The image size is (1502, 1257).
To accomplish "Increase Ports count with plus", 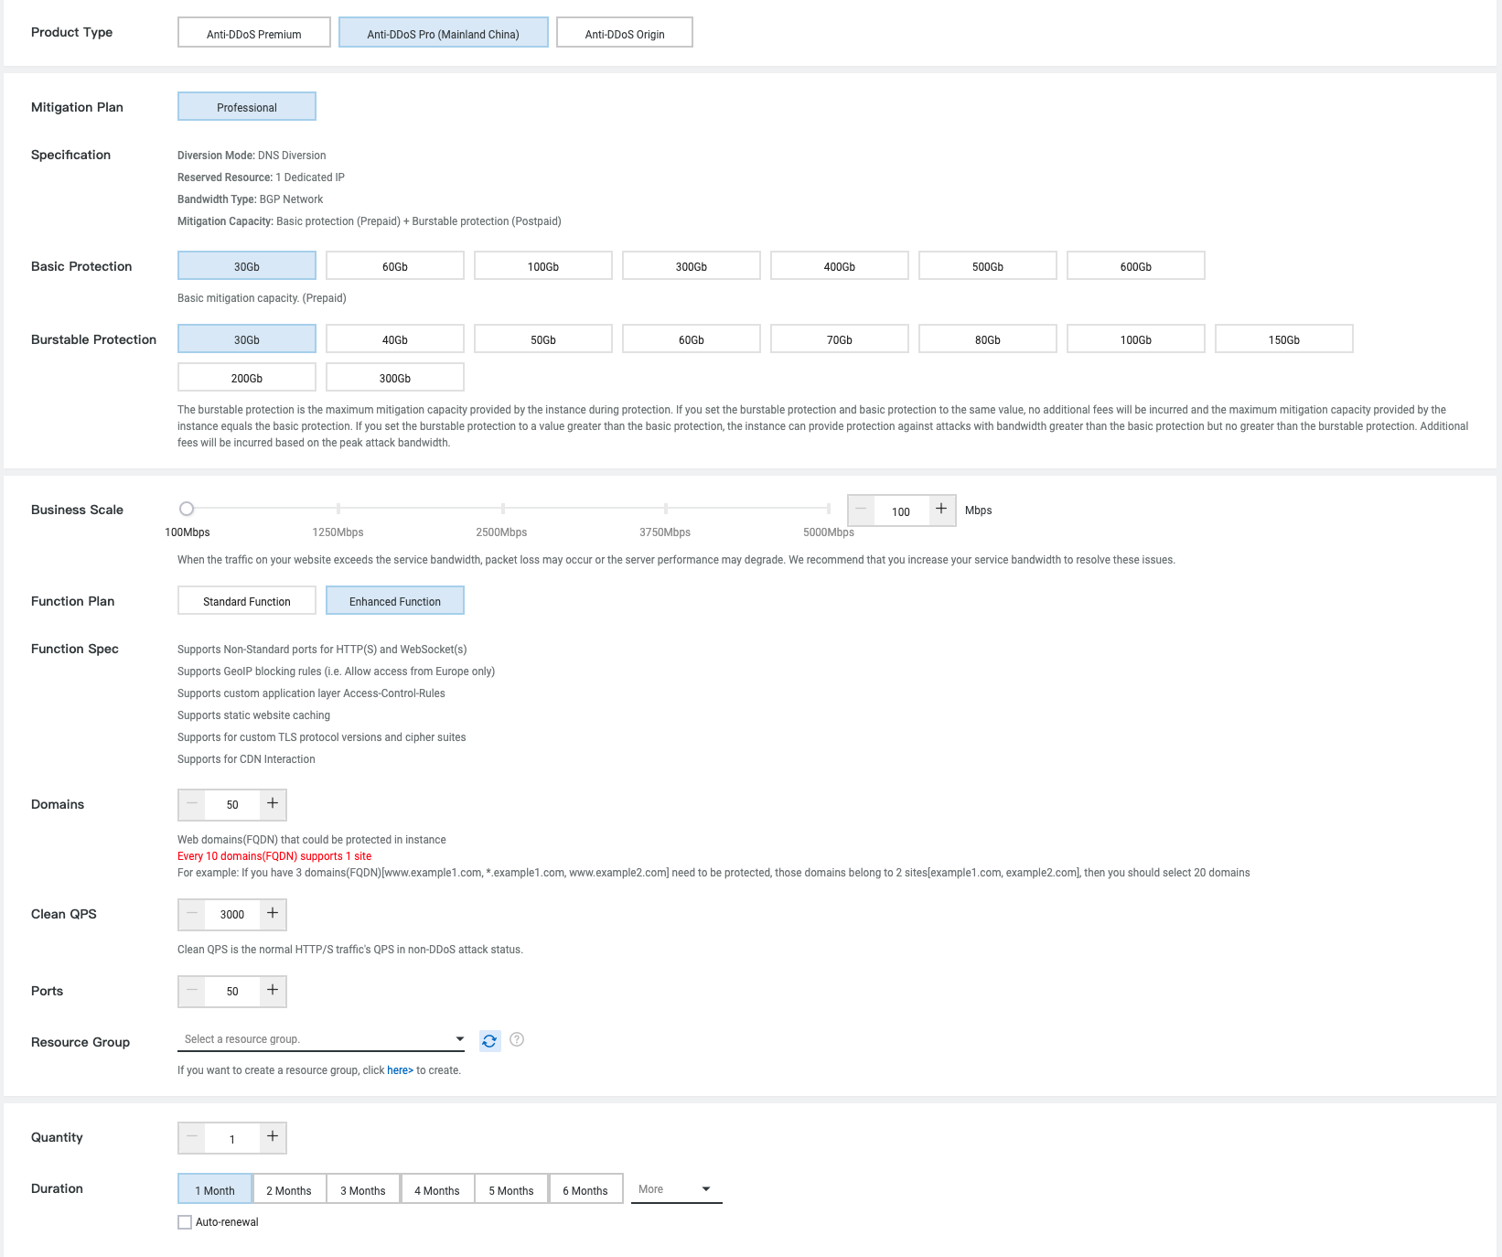I will [273, 990].
